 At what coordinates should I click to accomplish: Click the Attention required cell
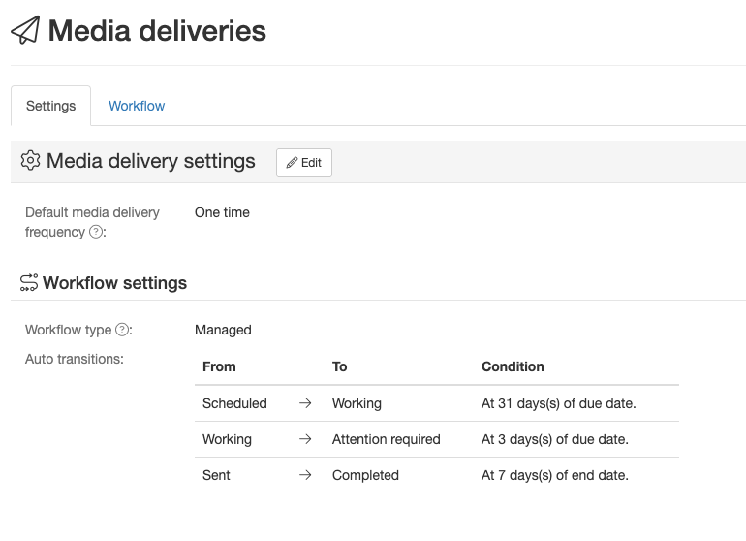pyautogui.click(x=386, y=439)
